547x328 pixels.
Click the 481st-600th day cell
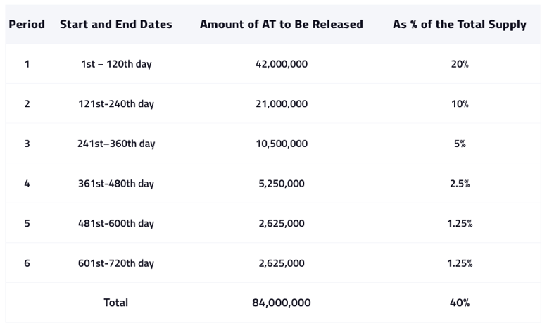(x=116, y=223)
